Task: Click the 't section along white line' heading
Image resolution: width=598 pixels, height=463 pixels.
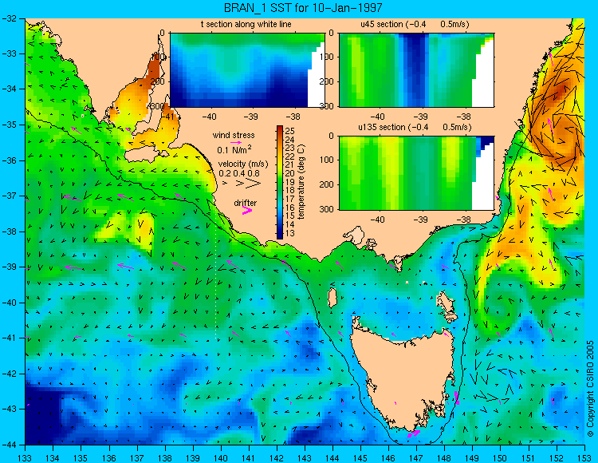Action: pos(246,24)
